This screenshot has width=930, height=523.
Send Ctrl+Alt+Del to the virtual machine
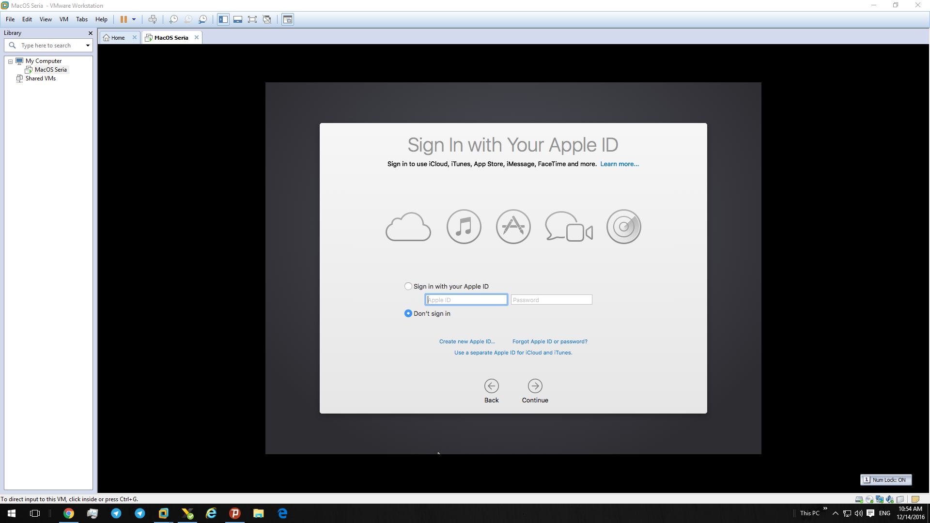[153, 19]
